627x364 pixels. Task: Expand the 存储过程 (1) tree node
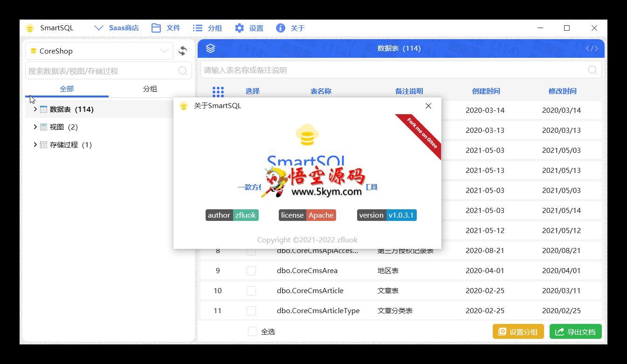tap(35, 144)
